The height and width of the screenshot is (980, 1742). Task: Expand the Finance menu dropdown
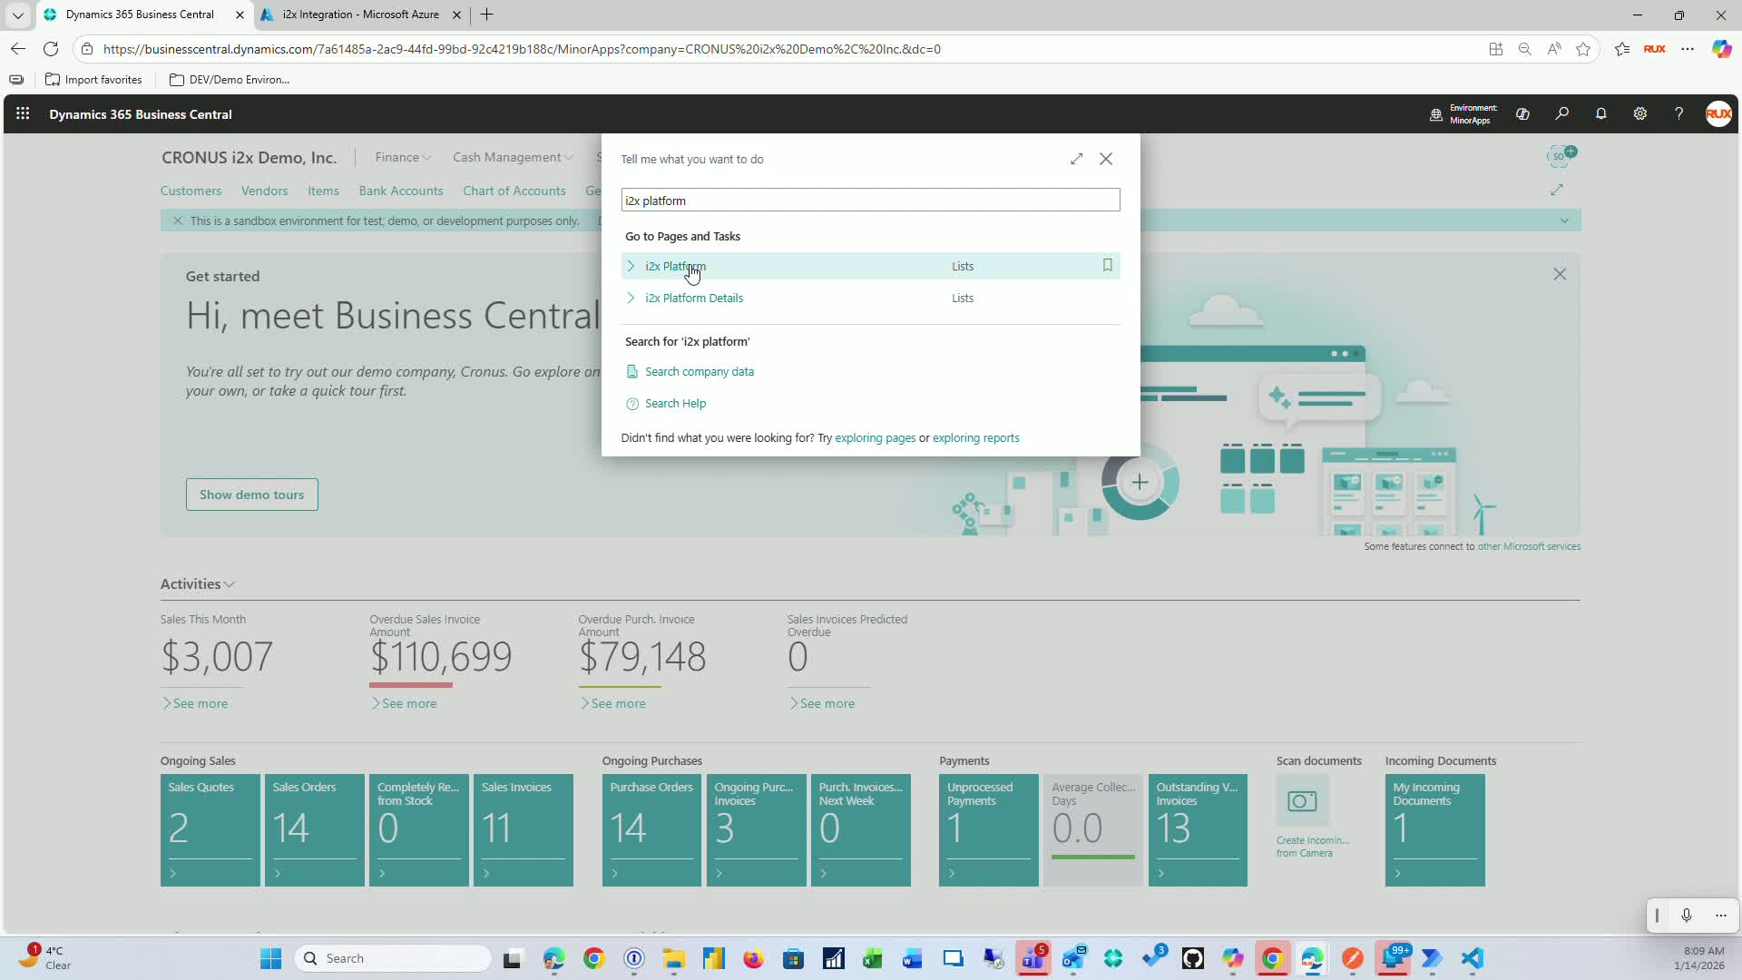point(403,157)
